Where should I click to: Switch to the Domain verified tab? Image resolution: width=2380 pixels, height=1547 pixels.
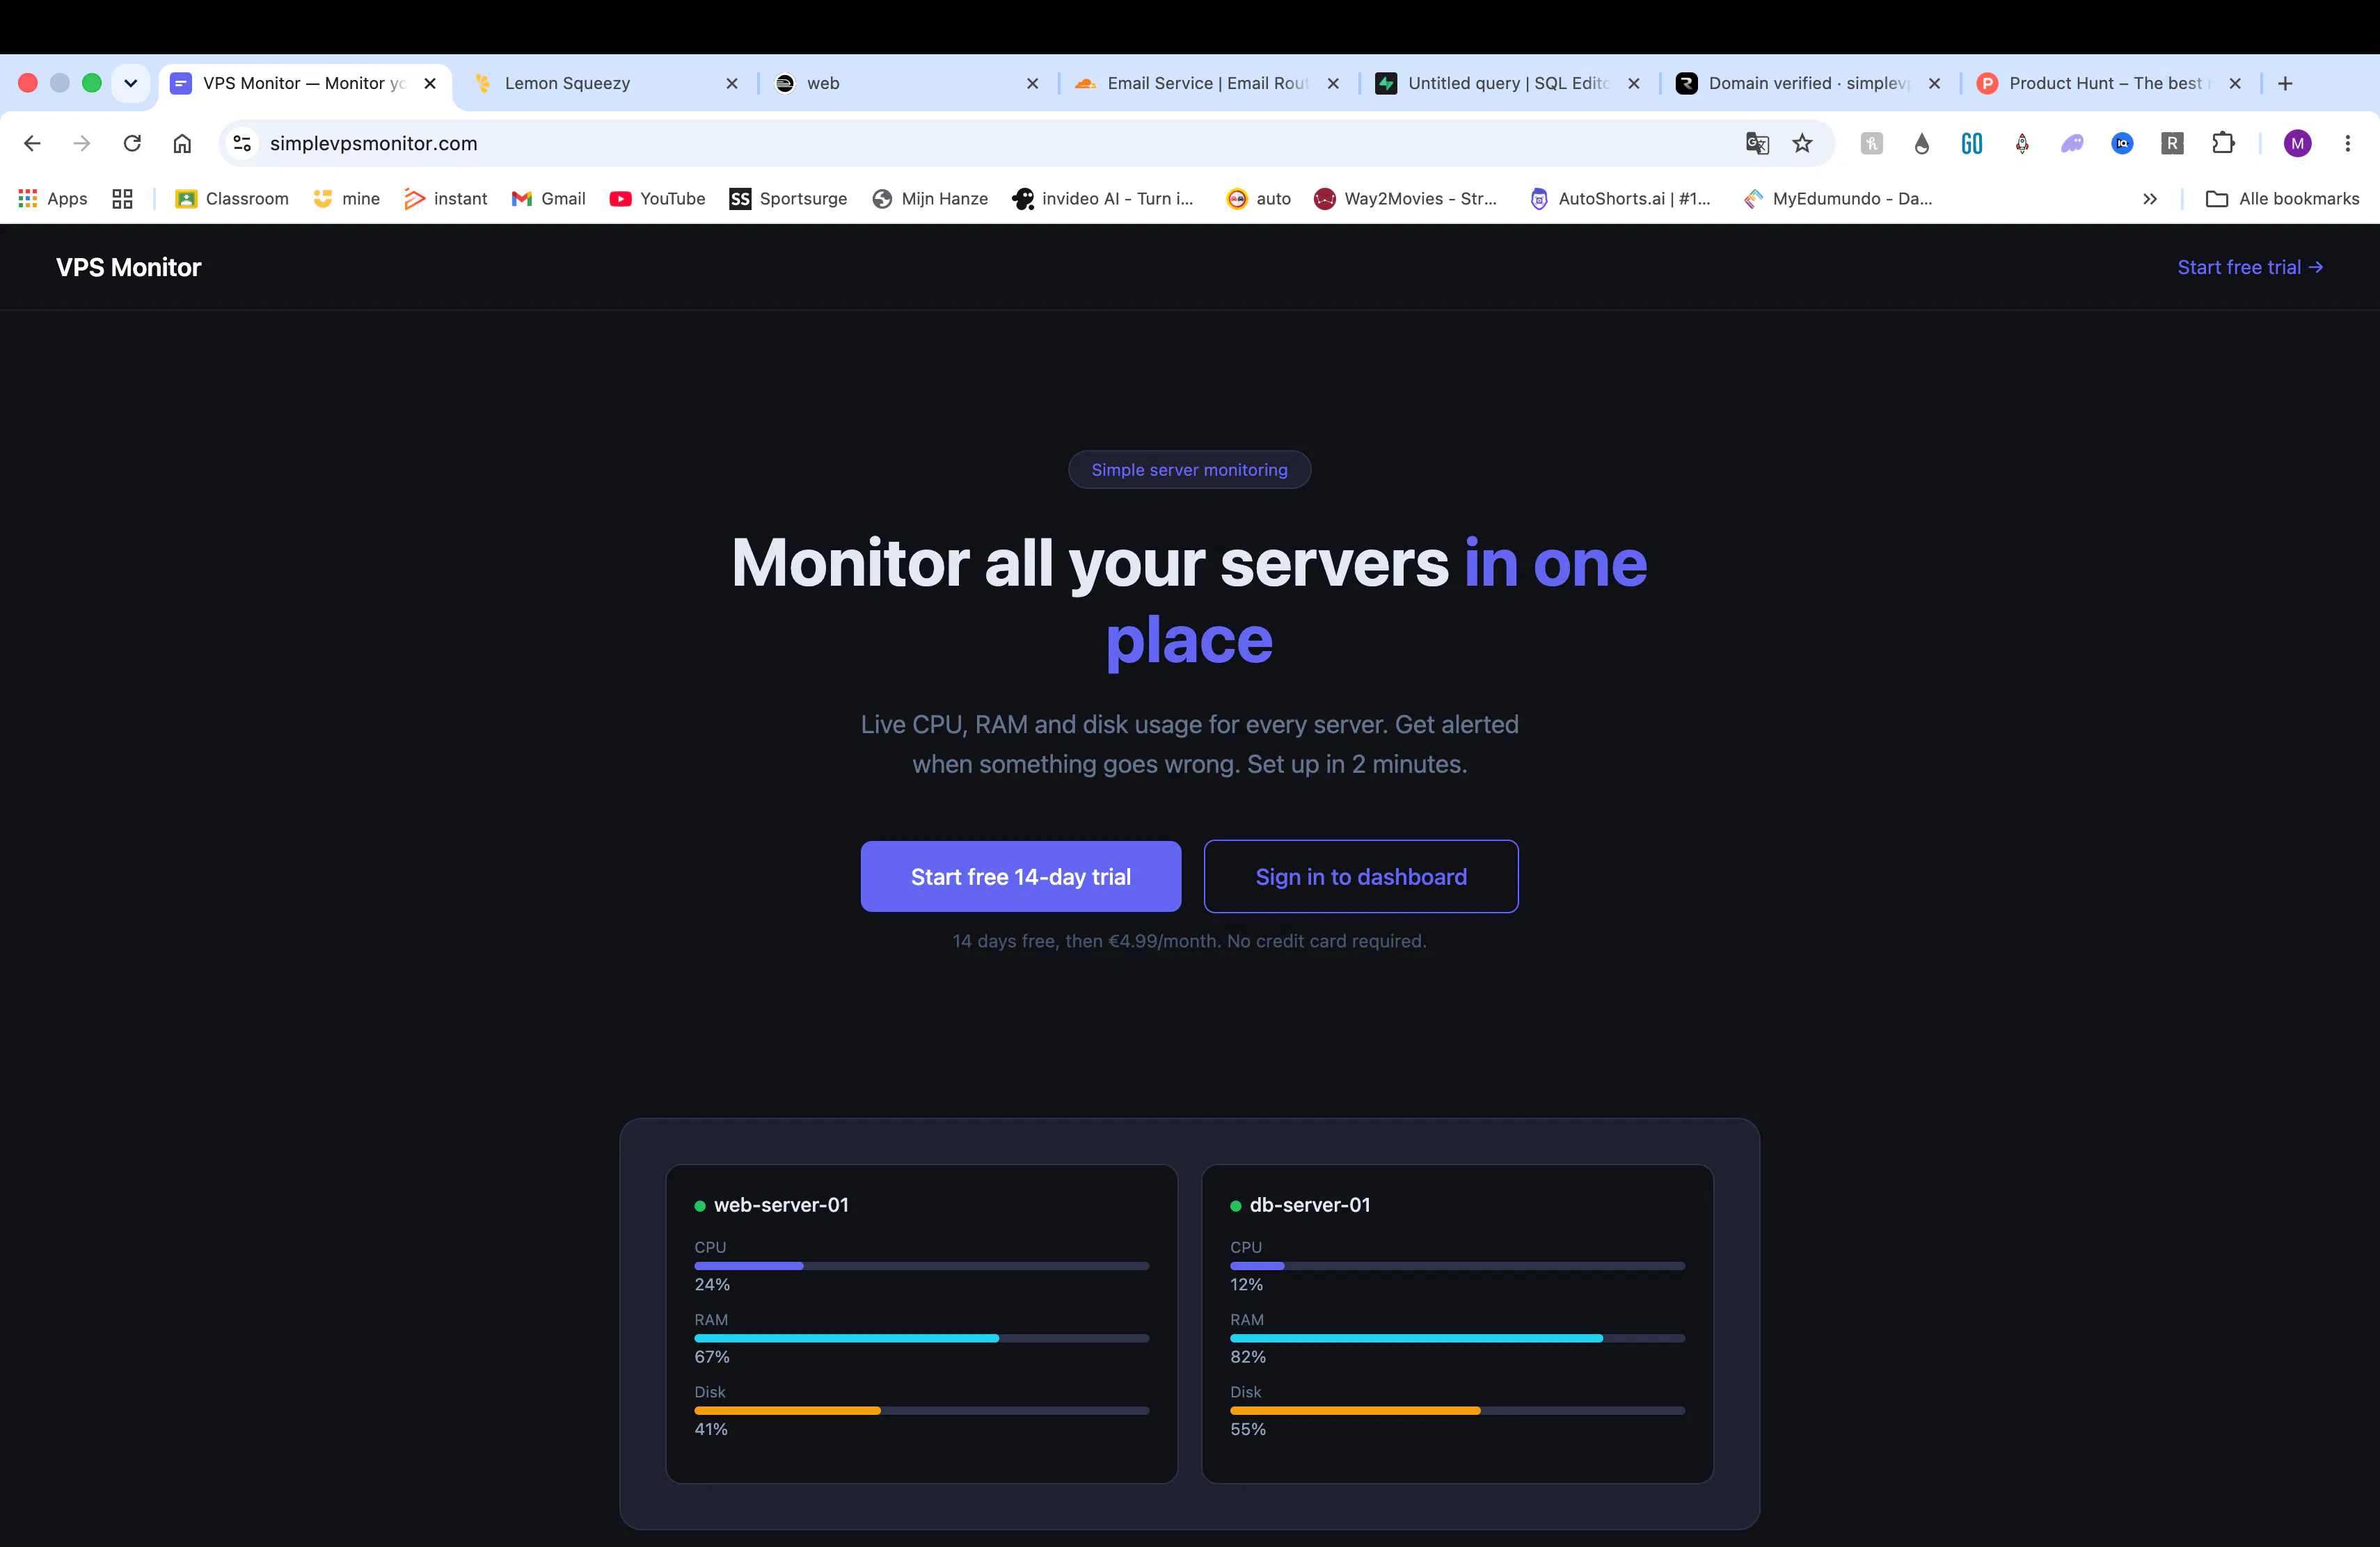coord(1810,83)
